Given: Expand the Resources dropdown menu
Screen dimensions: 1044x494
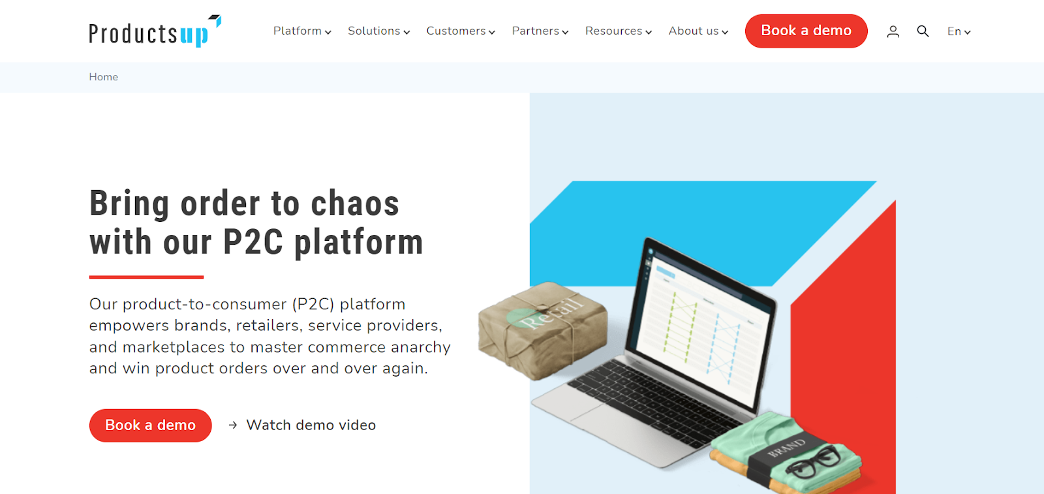Looking at the screenshot, I should (x=619, y=31).
